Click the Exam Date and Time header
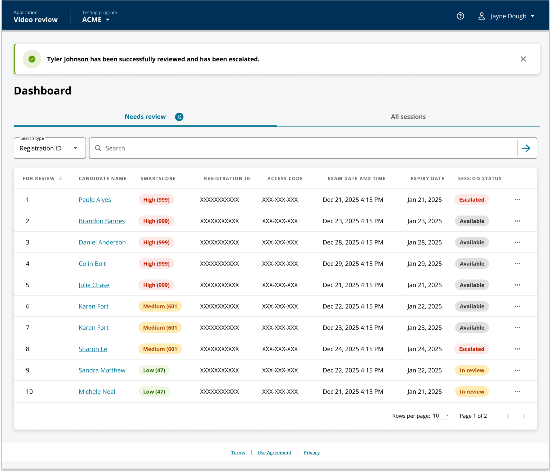Image resolution: width=551 pixels, height=472 pixels. (x=356, y=179)
